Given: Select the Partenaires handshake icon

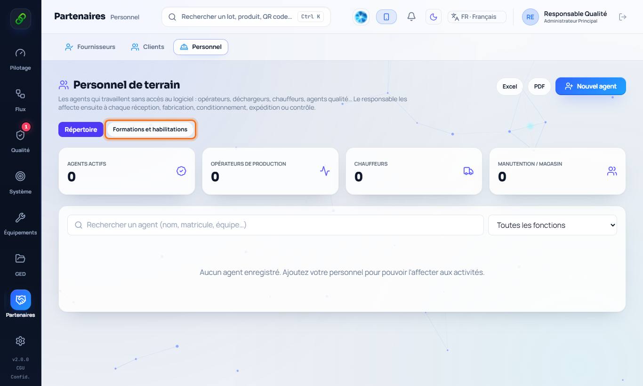Looking at the screenshot, I should (21, 300).
